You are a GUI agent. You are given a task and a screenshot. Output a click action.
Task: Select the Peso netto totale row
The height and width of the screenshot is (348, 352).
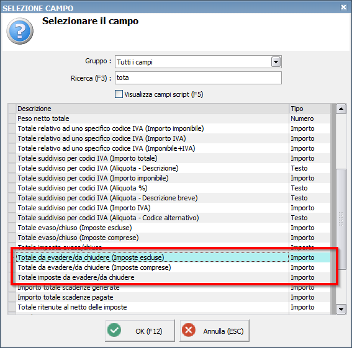tap(169, 118)
